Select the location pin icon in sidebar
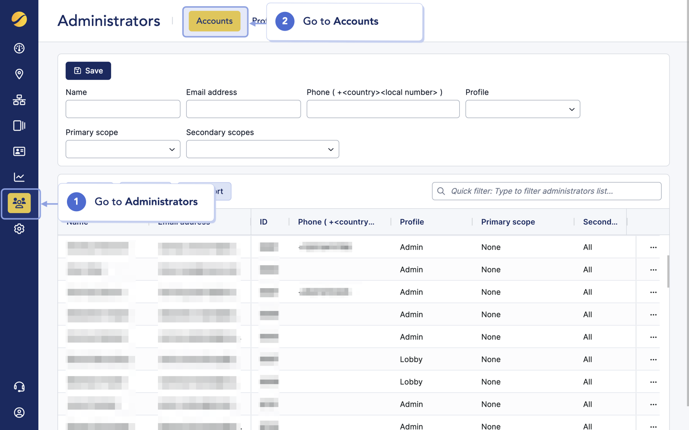 [x=19, y=74]
